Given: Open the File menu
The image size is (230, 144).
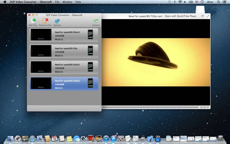Looking at the screenshot, I should pos(57,2).
